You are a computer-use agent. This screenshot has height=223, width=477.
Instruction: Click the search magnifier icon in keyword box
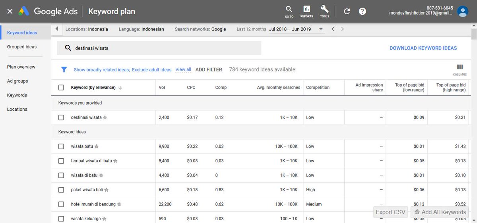point(68,48)
